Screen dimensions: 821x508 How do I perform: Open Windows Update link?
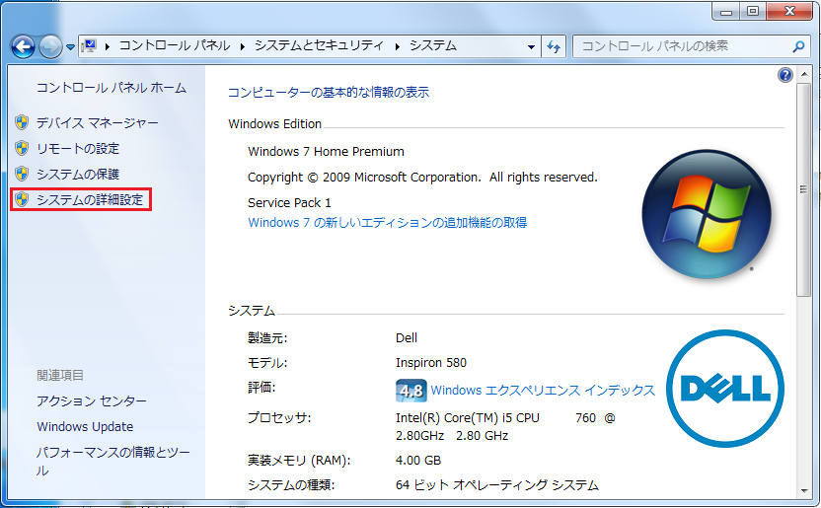(x=85, y=427)
